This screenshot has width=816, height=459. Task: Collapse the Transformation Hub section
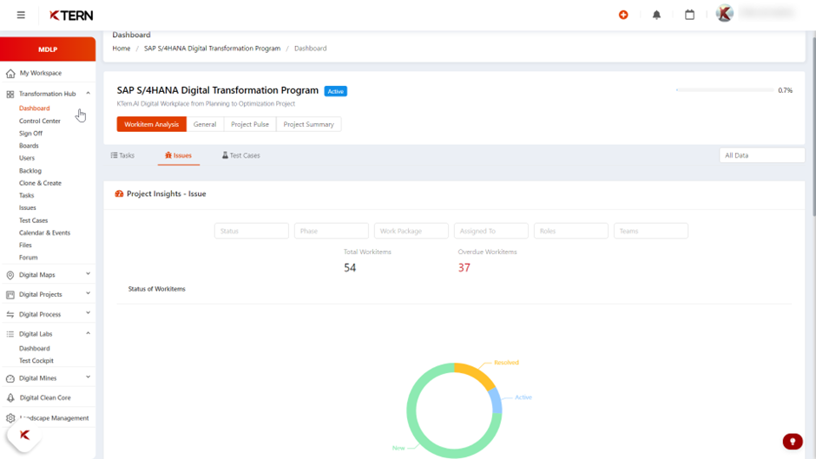click(88, 93)
